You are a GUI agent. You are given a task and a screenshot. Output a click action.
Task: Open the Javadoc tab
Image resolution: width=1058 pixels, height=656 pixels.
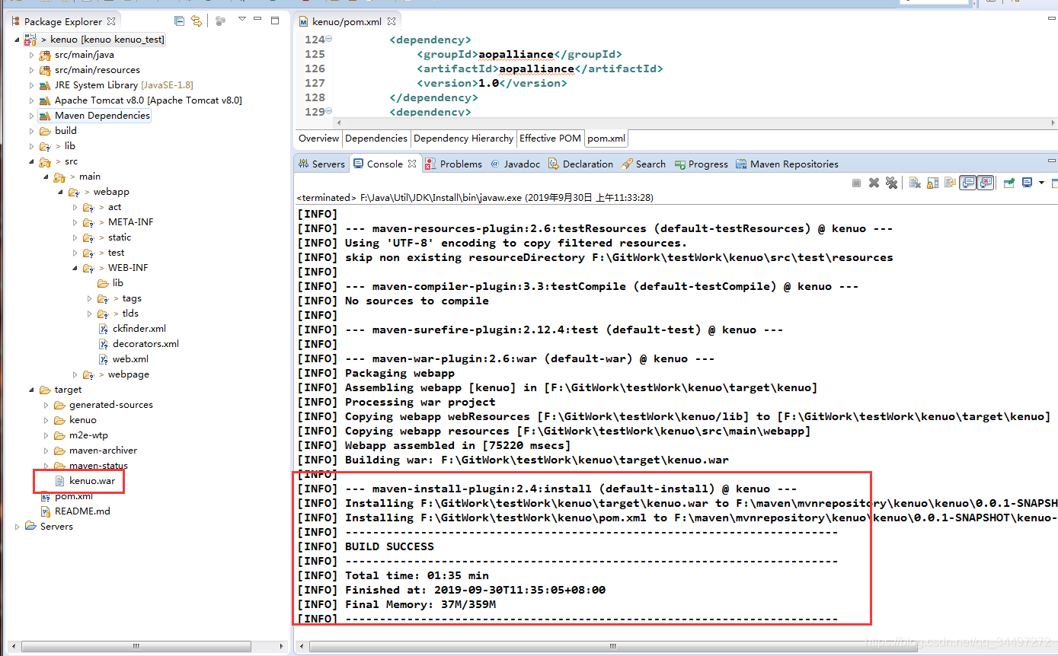pyautogui.click(x=516, y=164)
